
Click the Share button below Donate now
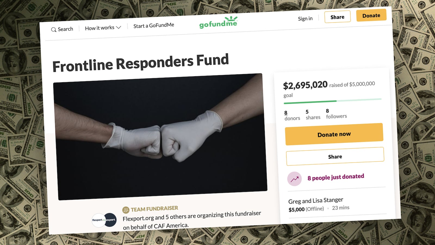pos(335,157)
